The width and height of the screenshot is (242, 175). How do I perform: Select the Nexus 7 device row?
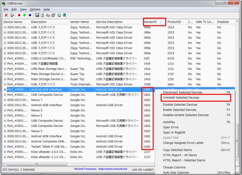(79, 100)
